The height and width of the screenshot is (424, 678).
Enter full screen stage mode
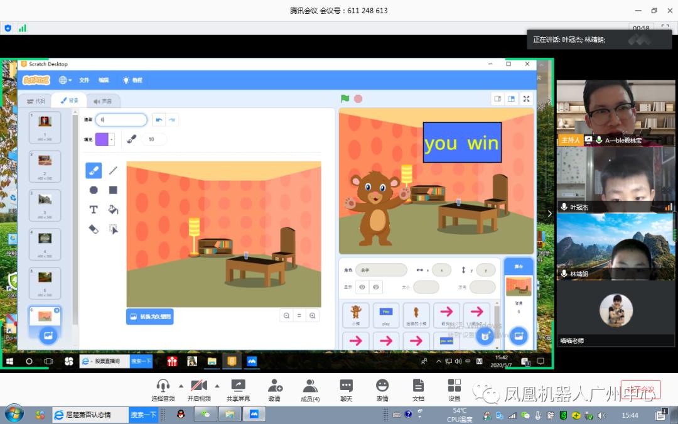526,99
